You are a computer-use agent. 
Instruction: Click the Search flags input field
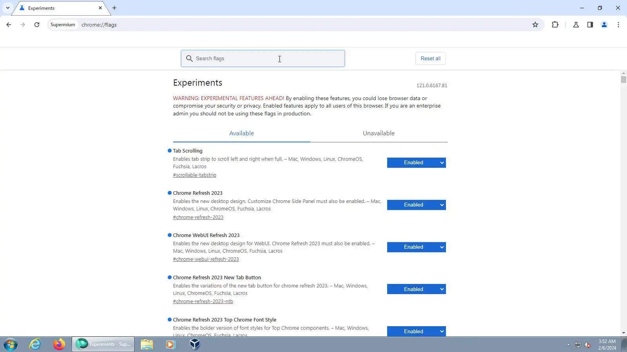coord(263,58)
